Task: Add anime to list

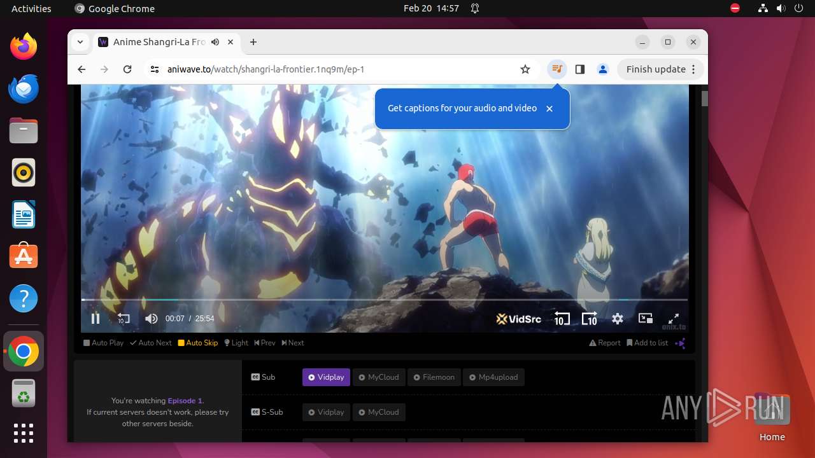Action: [648, 343]
